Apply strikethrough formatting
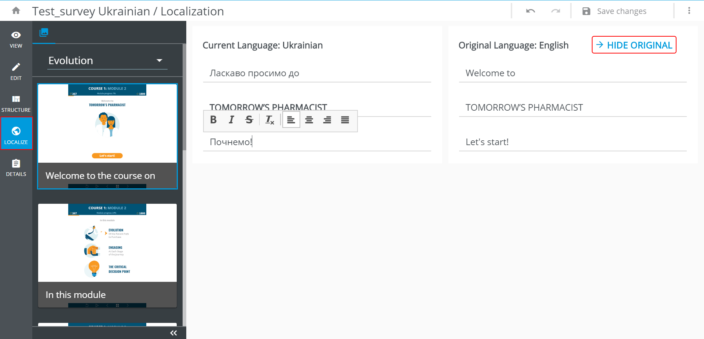This screenshot has height=339, width=704. click(249, 120)
